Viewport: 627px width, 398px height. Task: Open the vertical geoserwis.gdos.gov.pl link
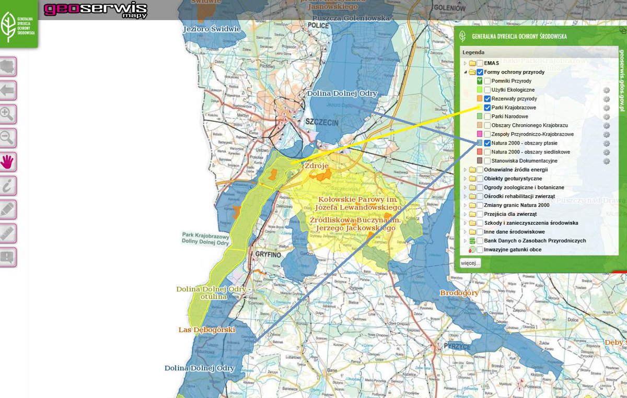click(622, 79)
